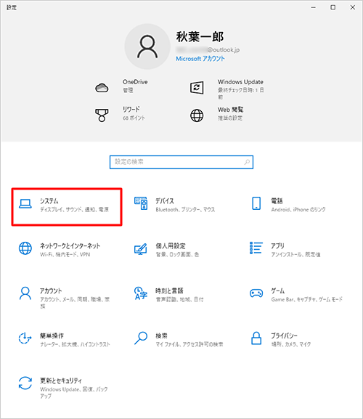This screenshot has height=419, width=363.
Task: Select the プライバシー category title
Action: [284, 335]
